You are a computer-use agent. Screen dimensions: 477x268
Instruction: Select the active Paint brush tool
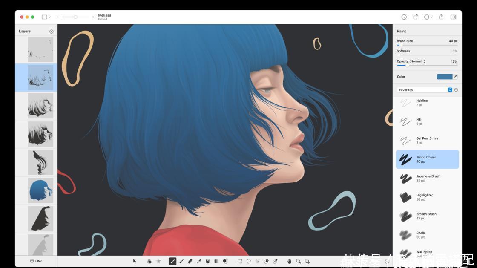[172, 261]
